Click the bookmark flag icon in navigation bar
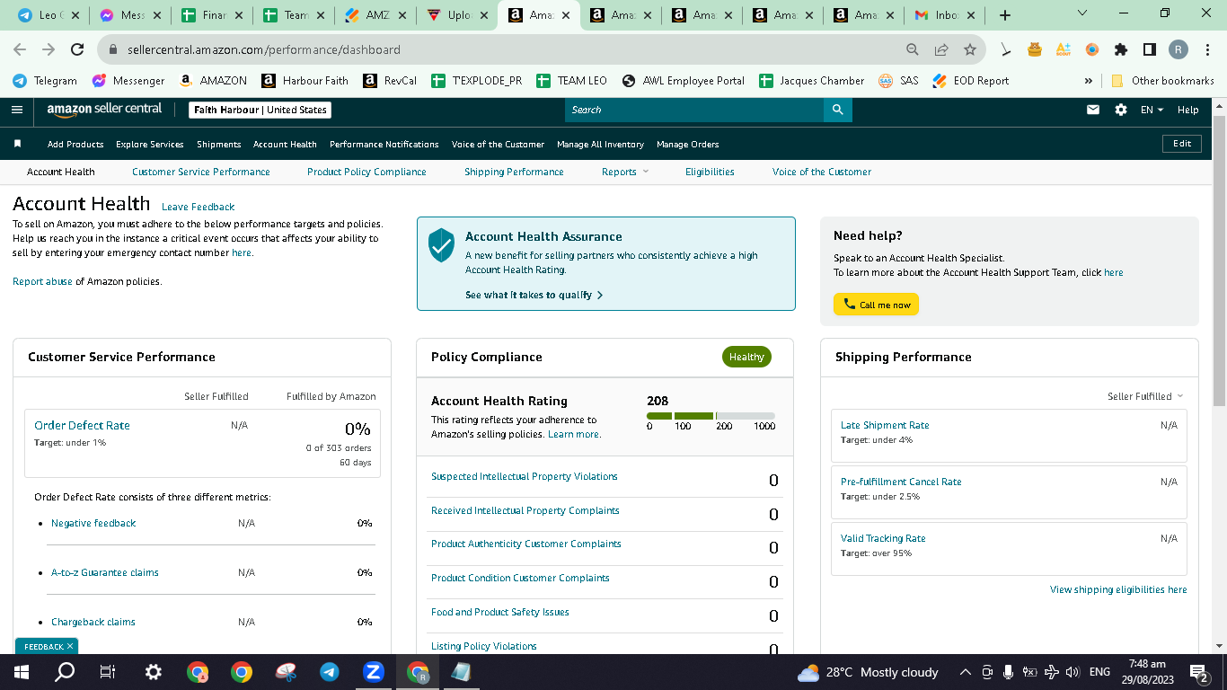 click(x=17, y=144)
